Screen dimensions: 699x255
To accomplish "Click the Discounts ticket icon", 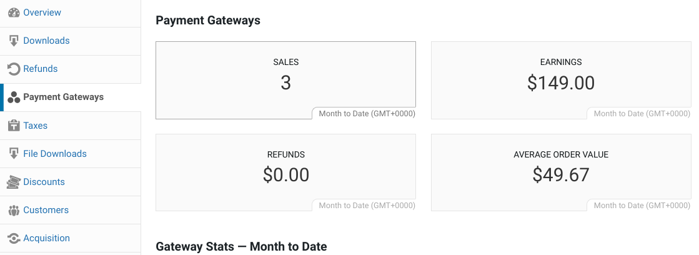I will tap(14, 182).
